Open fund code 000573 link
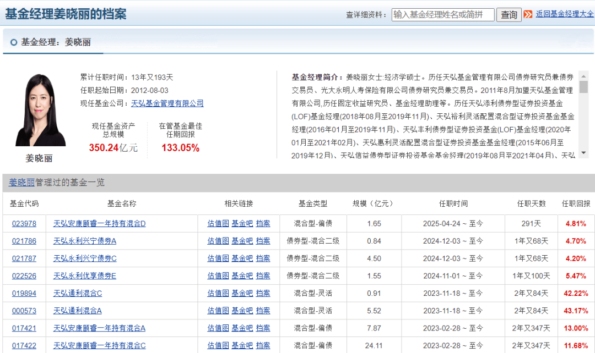Viewport: 595px width, 353px height. 24,311
